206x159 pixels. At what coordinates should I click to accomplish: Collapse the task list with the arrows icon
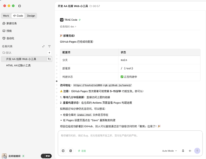[43, 46]
